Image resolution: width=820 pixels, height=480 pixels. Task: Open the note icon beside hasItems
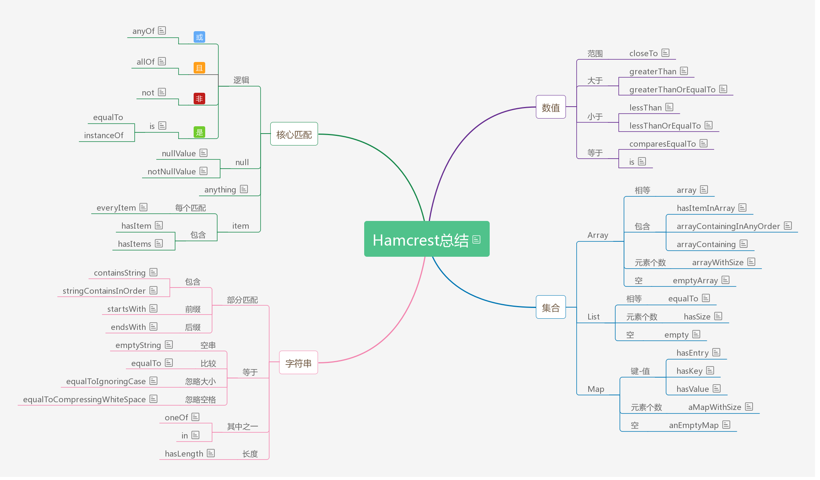(159, 243)
